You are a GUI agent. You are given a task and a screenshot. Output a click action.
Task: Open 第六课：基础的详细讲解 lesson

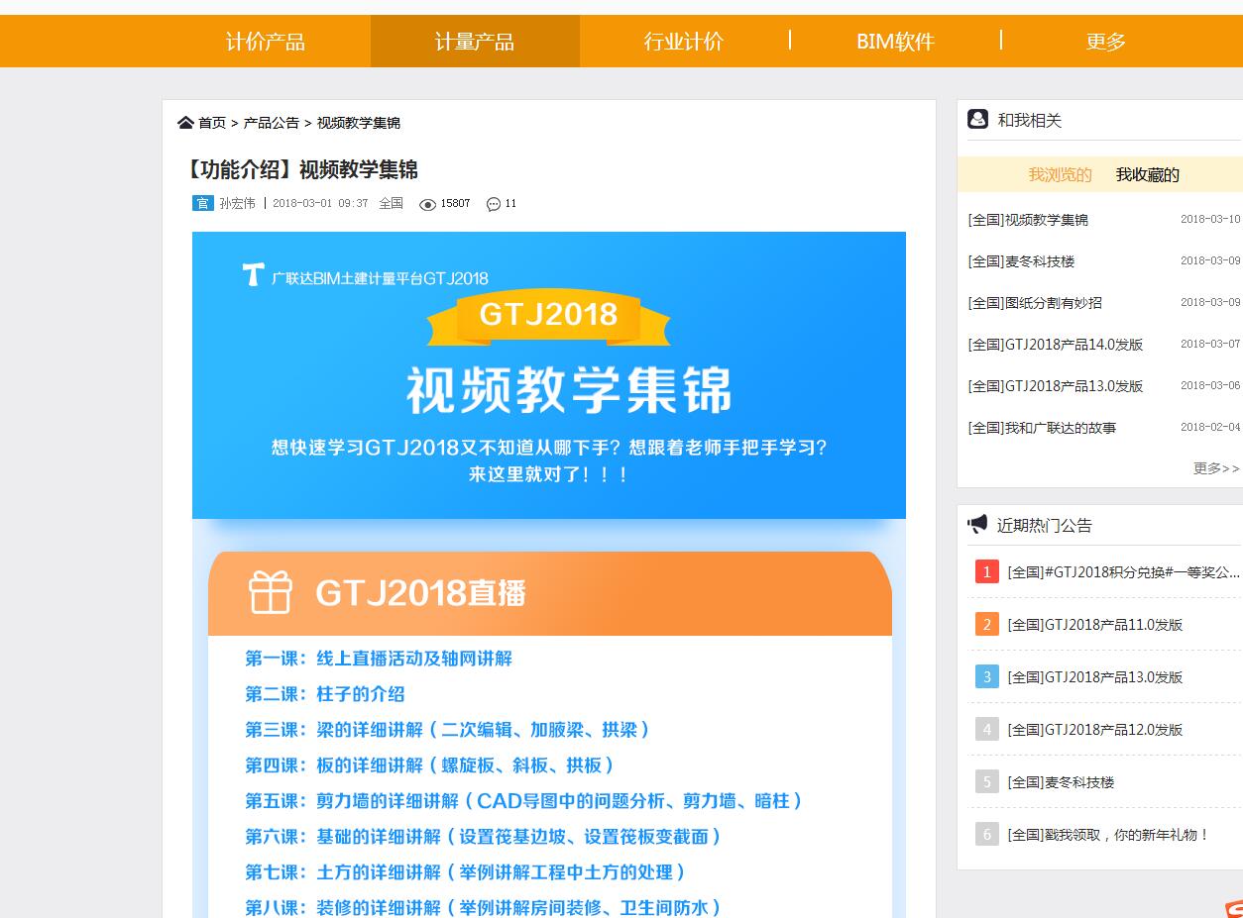tap(484, 837)
